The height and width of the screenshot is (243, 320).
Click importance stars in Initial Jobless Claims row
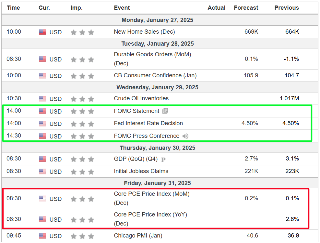click(82, 172)
